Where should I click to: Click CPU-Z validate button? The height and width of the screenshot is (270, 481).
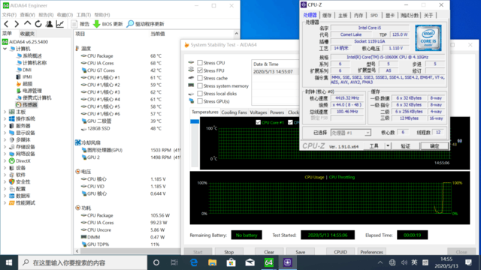[405, 146]
